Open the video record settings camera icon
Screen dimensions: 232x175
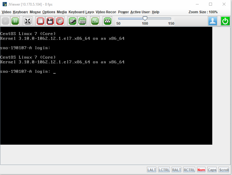tap(95, 21)
